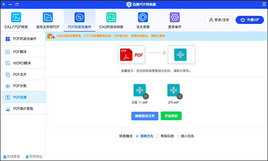Click the compress target icon in dashed box
268x161 pixels.
tap(180, 55)
